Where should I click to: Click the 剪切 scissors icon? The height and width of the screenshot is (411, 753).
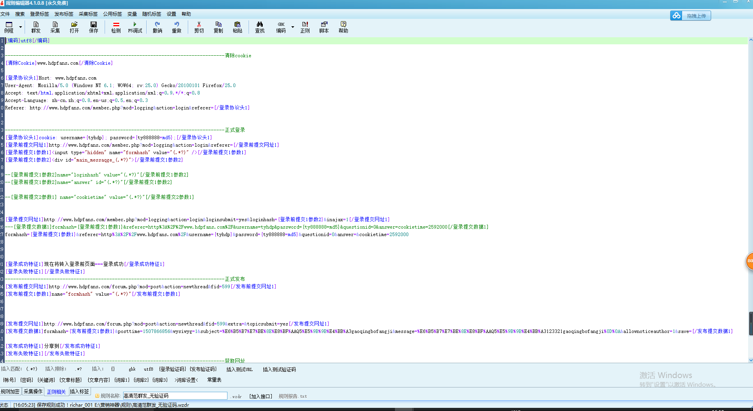pyautogui.click(x=199, y=27)
